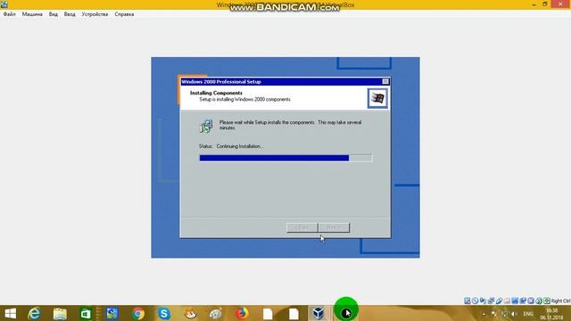This screenshot has width=571, height=321.
Task: Open the taskbar clock and date
Action: pos(551,314)
